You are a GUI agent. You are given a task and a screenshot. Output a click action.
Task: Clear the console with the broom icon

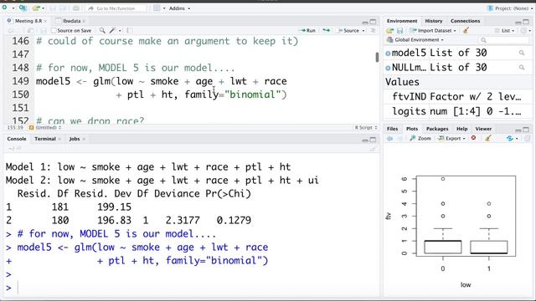[373, 149]
